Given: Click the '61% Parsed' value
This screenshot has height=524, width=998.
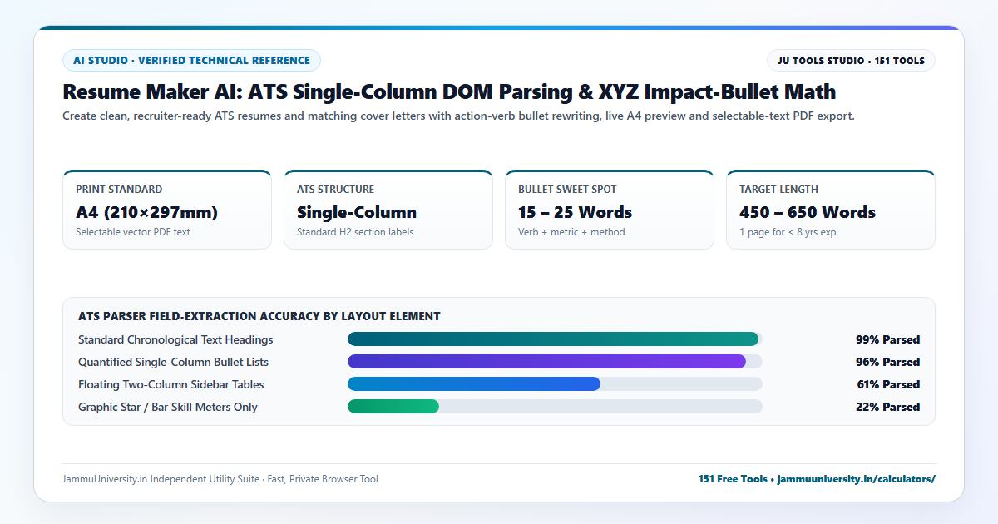Looking at the screenshot, I should [x=887, y=384].
